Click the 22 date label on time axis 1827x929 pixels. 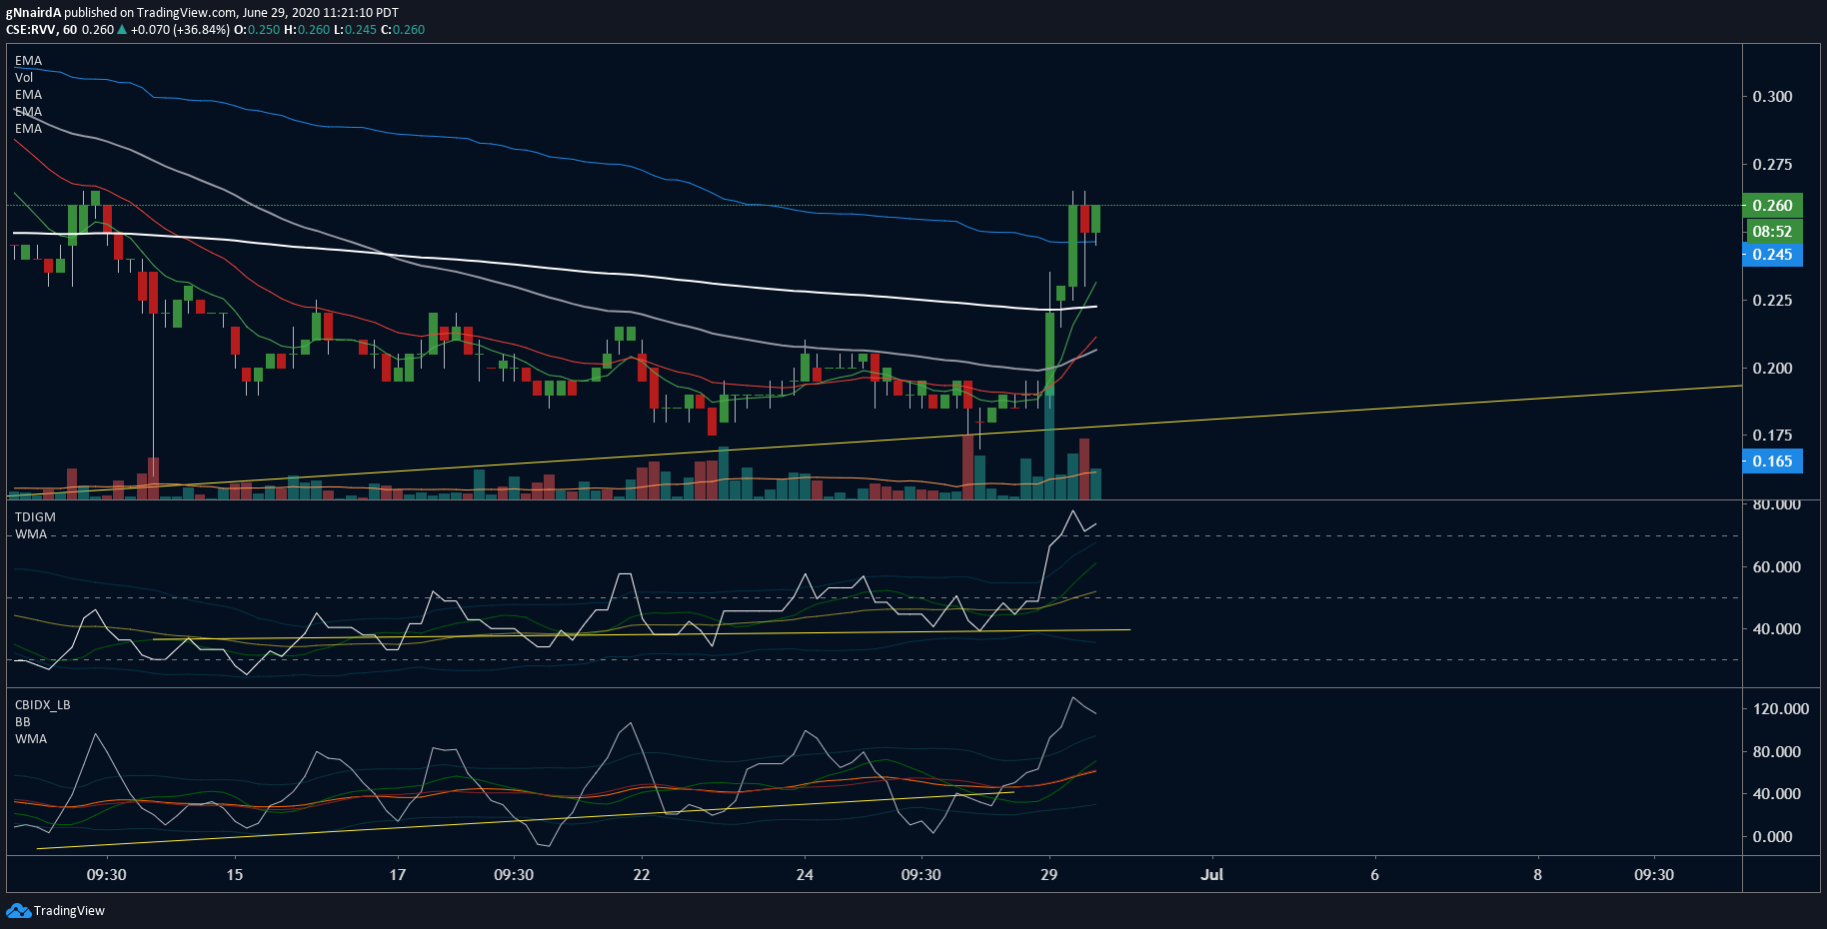click(x=642, y=875)
